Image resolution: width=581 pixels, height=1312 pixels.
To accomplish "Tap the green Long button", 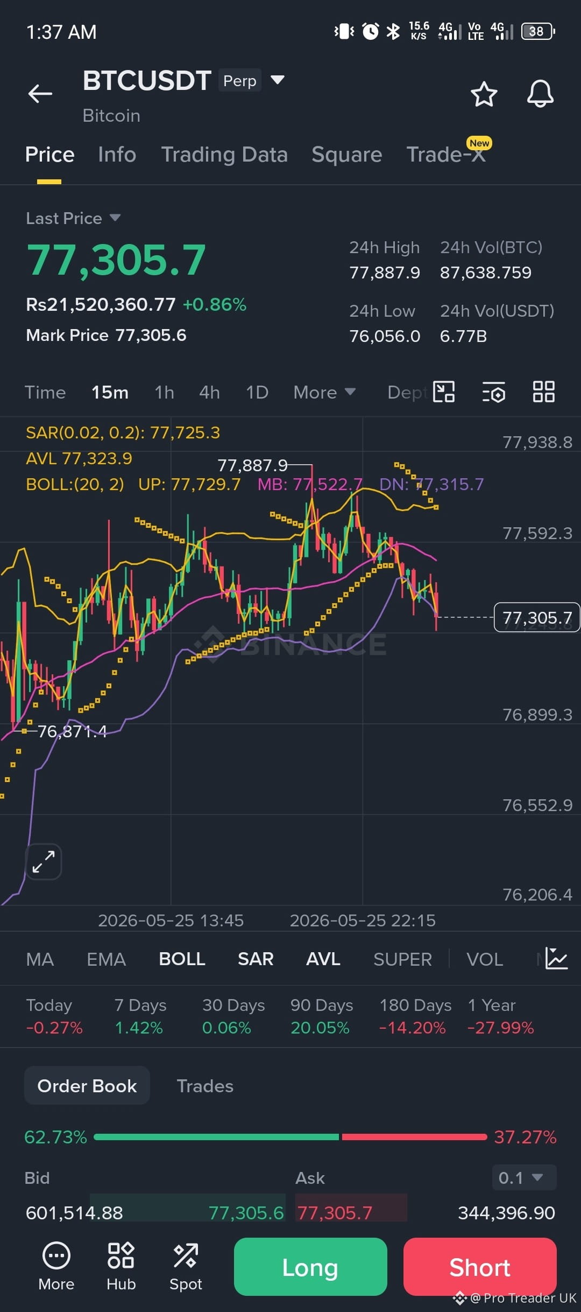I will (x=310, y=1267).
